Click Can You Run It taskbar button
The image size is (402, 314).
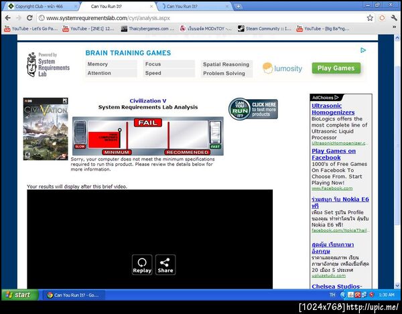click(73, 295)
